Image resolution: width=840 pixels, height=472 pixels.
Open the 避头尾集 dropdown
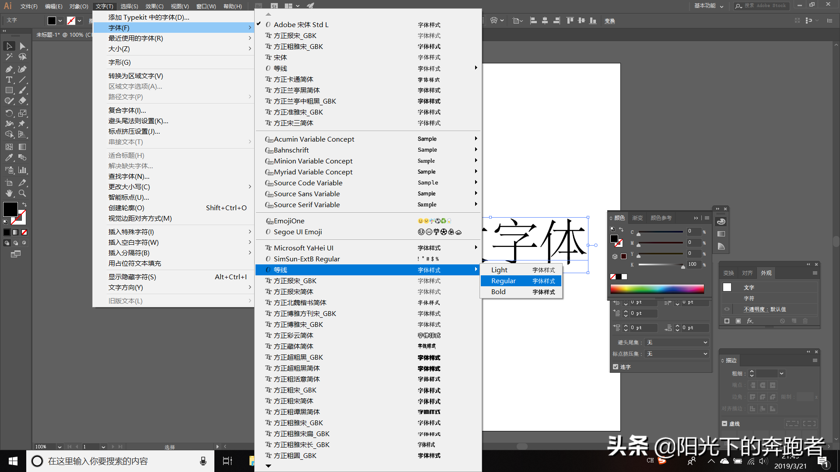(x=677, y=342)
